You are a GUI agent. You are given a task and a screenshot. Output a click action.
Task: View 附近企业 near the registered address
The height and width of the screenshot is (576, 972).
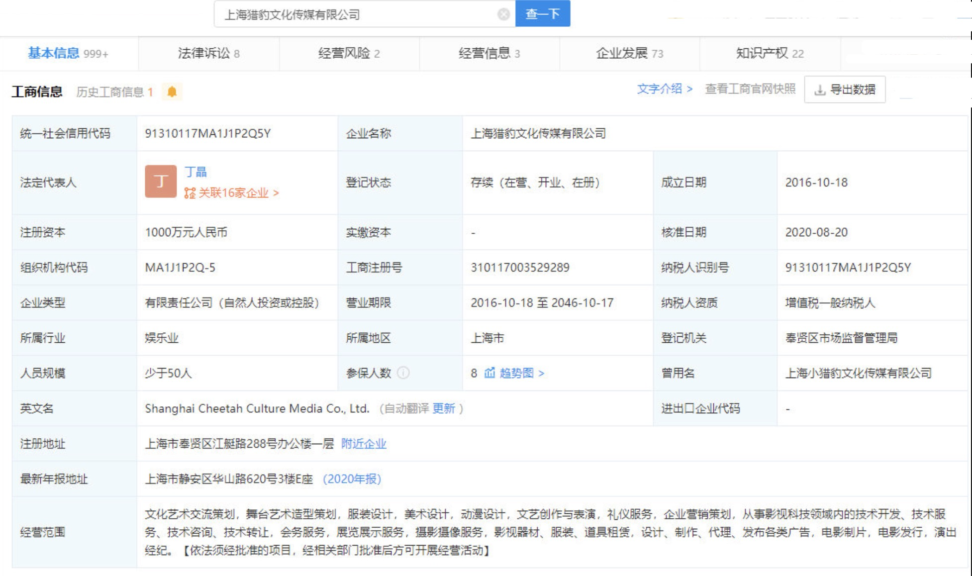pos(364,443)
